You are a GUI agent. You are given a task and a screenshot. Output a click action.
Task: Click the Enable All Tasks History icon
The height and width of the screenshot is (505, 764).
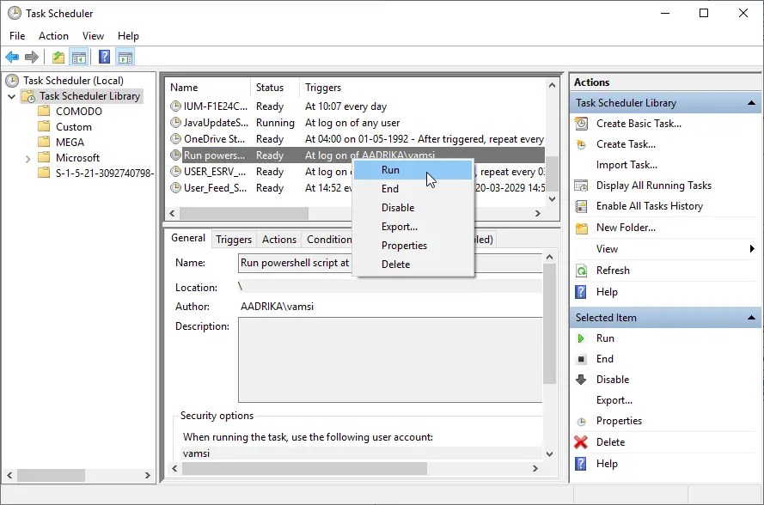point(583,205)
